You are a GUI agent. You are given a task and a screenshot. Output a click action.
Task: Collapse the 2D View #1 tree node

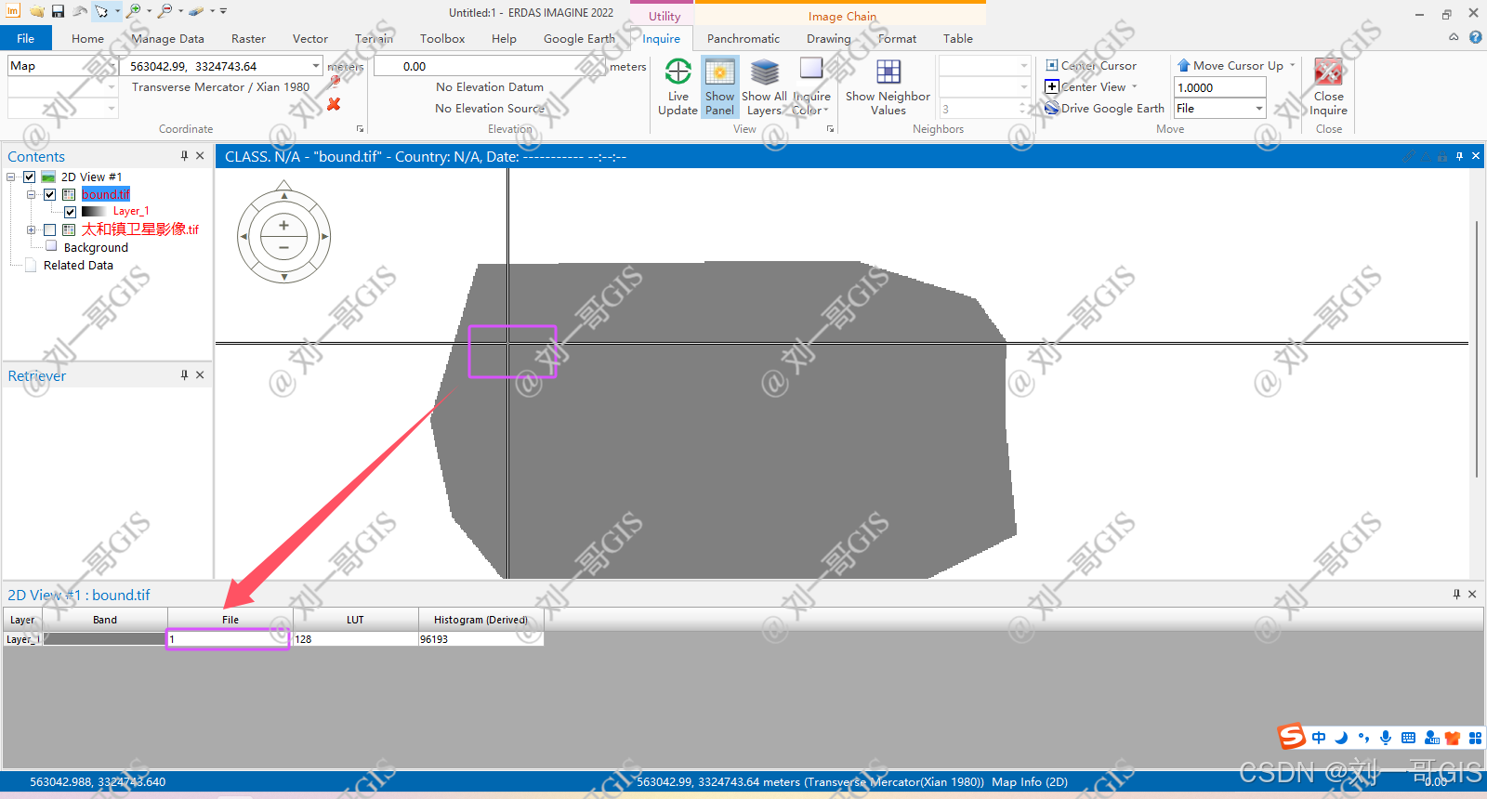point(11,177)
